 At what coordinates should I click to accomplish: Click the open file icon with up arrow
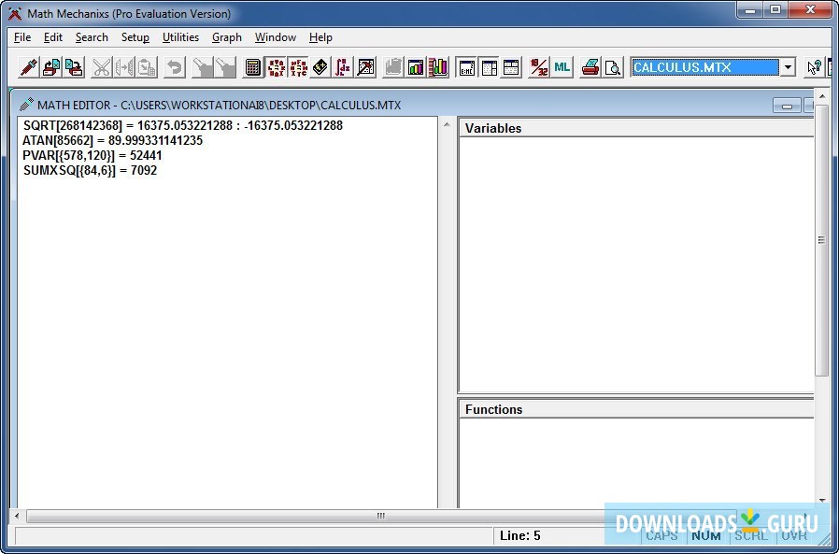[51, 67]
